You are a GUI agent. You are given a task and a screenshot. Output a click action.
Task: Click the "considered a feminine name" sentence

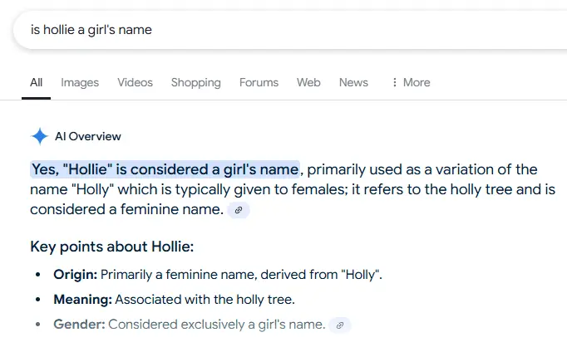pos(126,210)
